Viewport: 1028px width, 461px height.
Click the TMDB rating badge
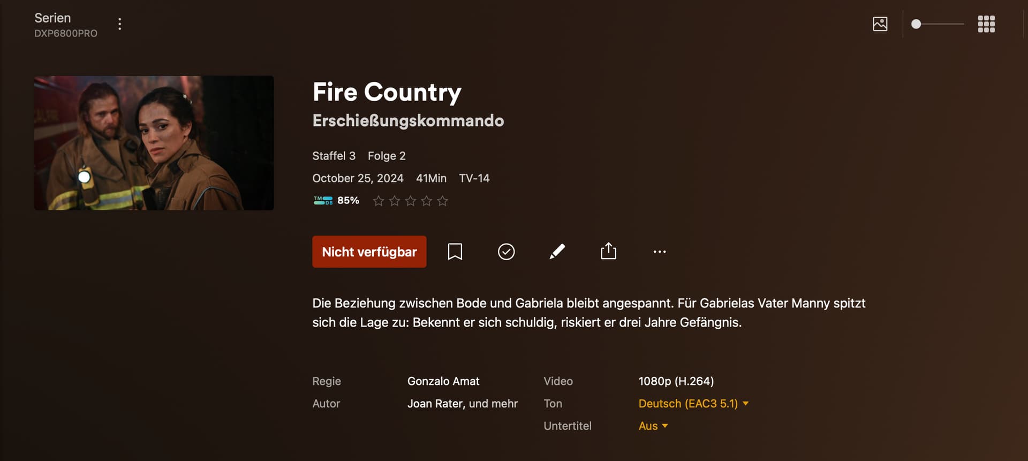[x=336, y=200]
